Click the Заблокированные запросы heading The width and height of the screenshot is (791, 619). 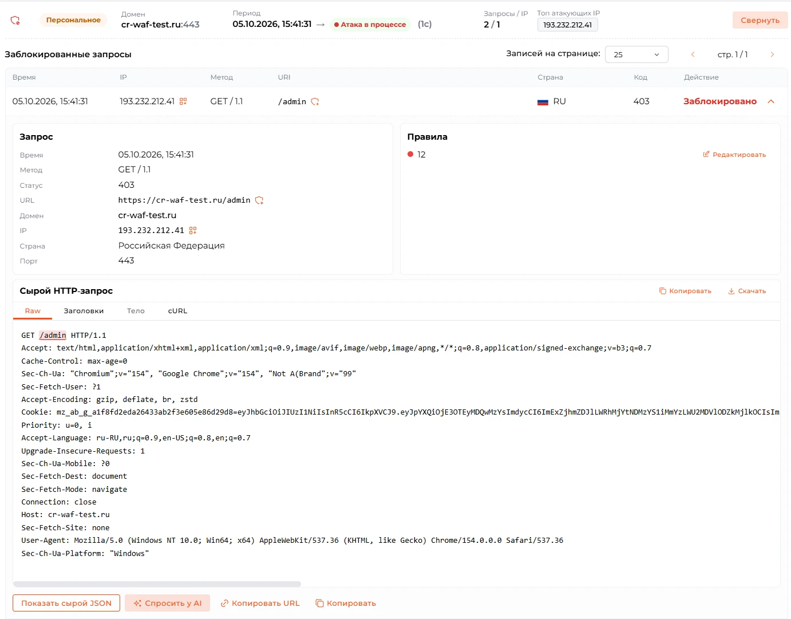point(68,54)
